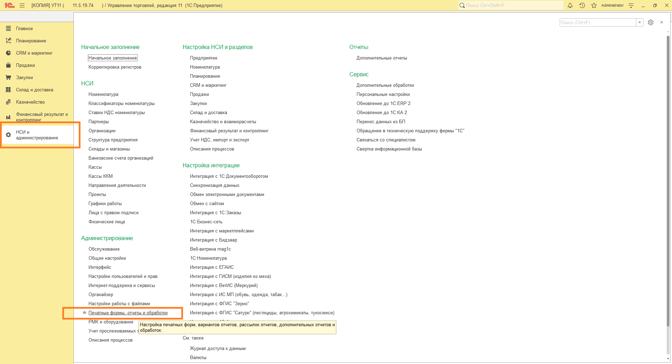Click the НСИ и администрирование gear icon
This screenshot has width=672, height=364.
click(x=8, y=135)
